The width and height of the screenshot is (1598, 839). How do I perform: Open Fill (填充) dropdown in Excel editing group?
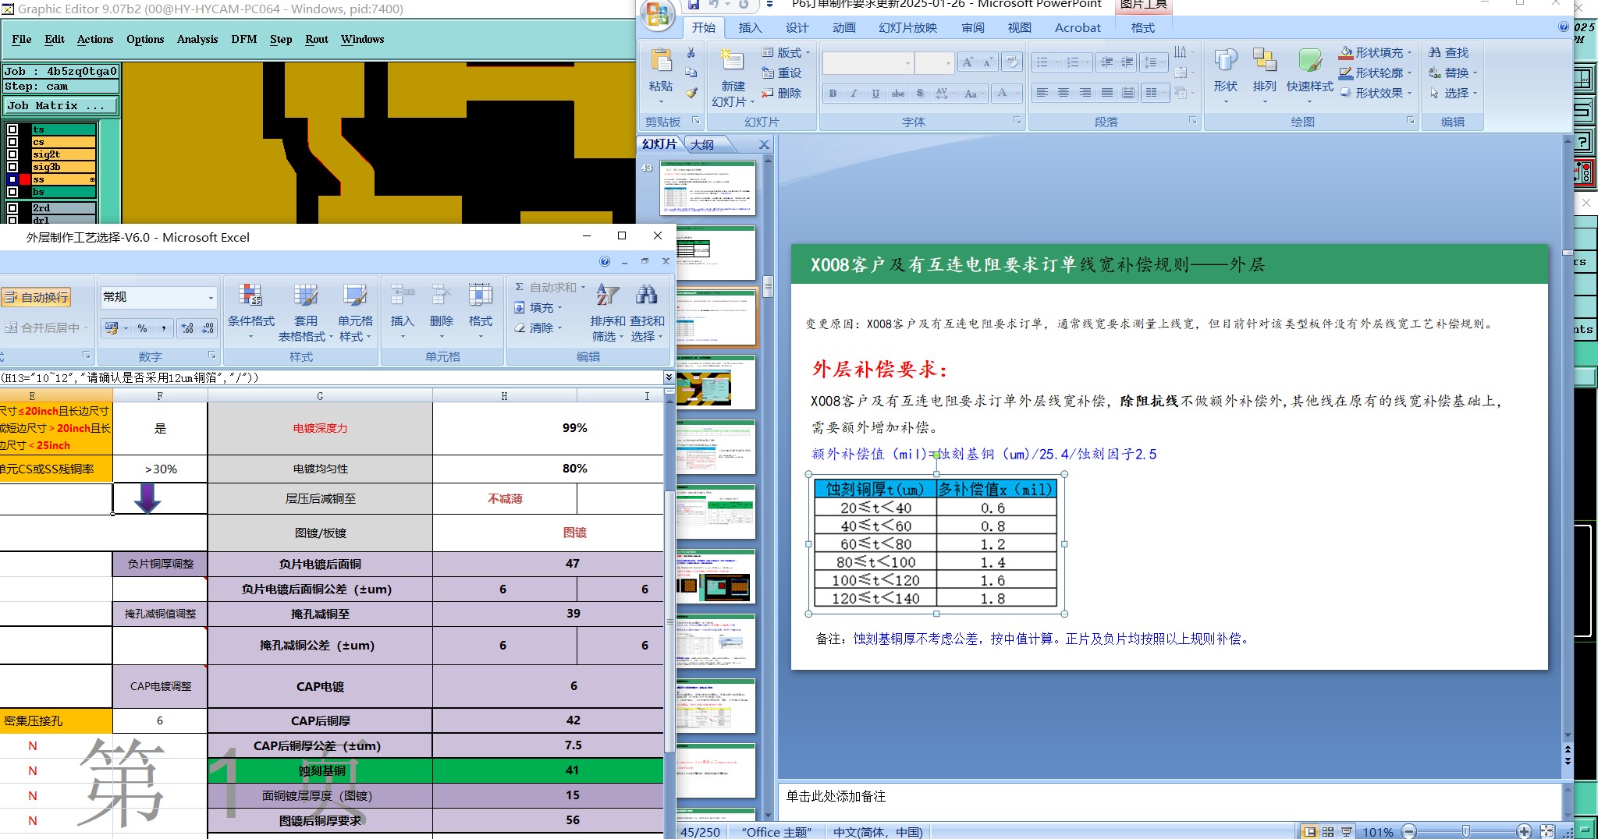pos(539,308)
